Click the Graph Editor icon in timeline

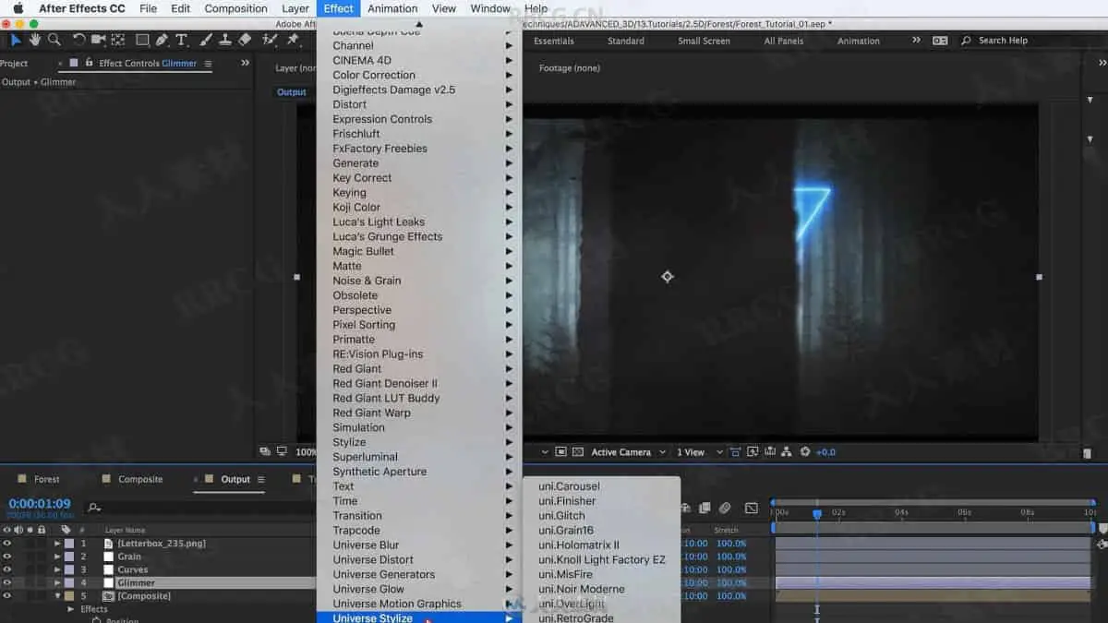coord(752,508)
